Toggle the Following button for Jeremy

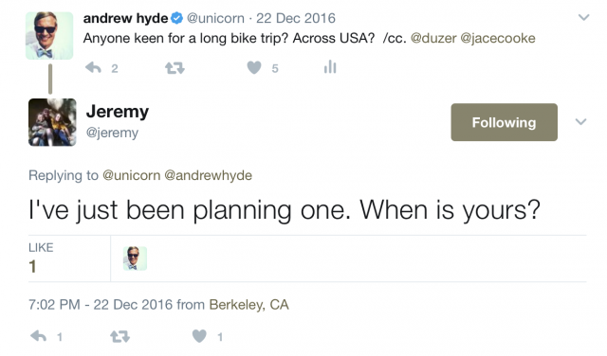(504, 122)
